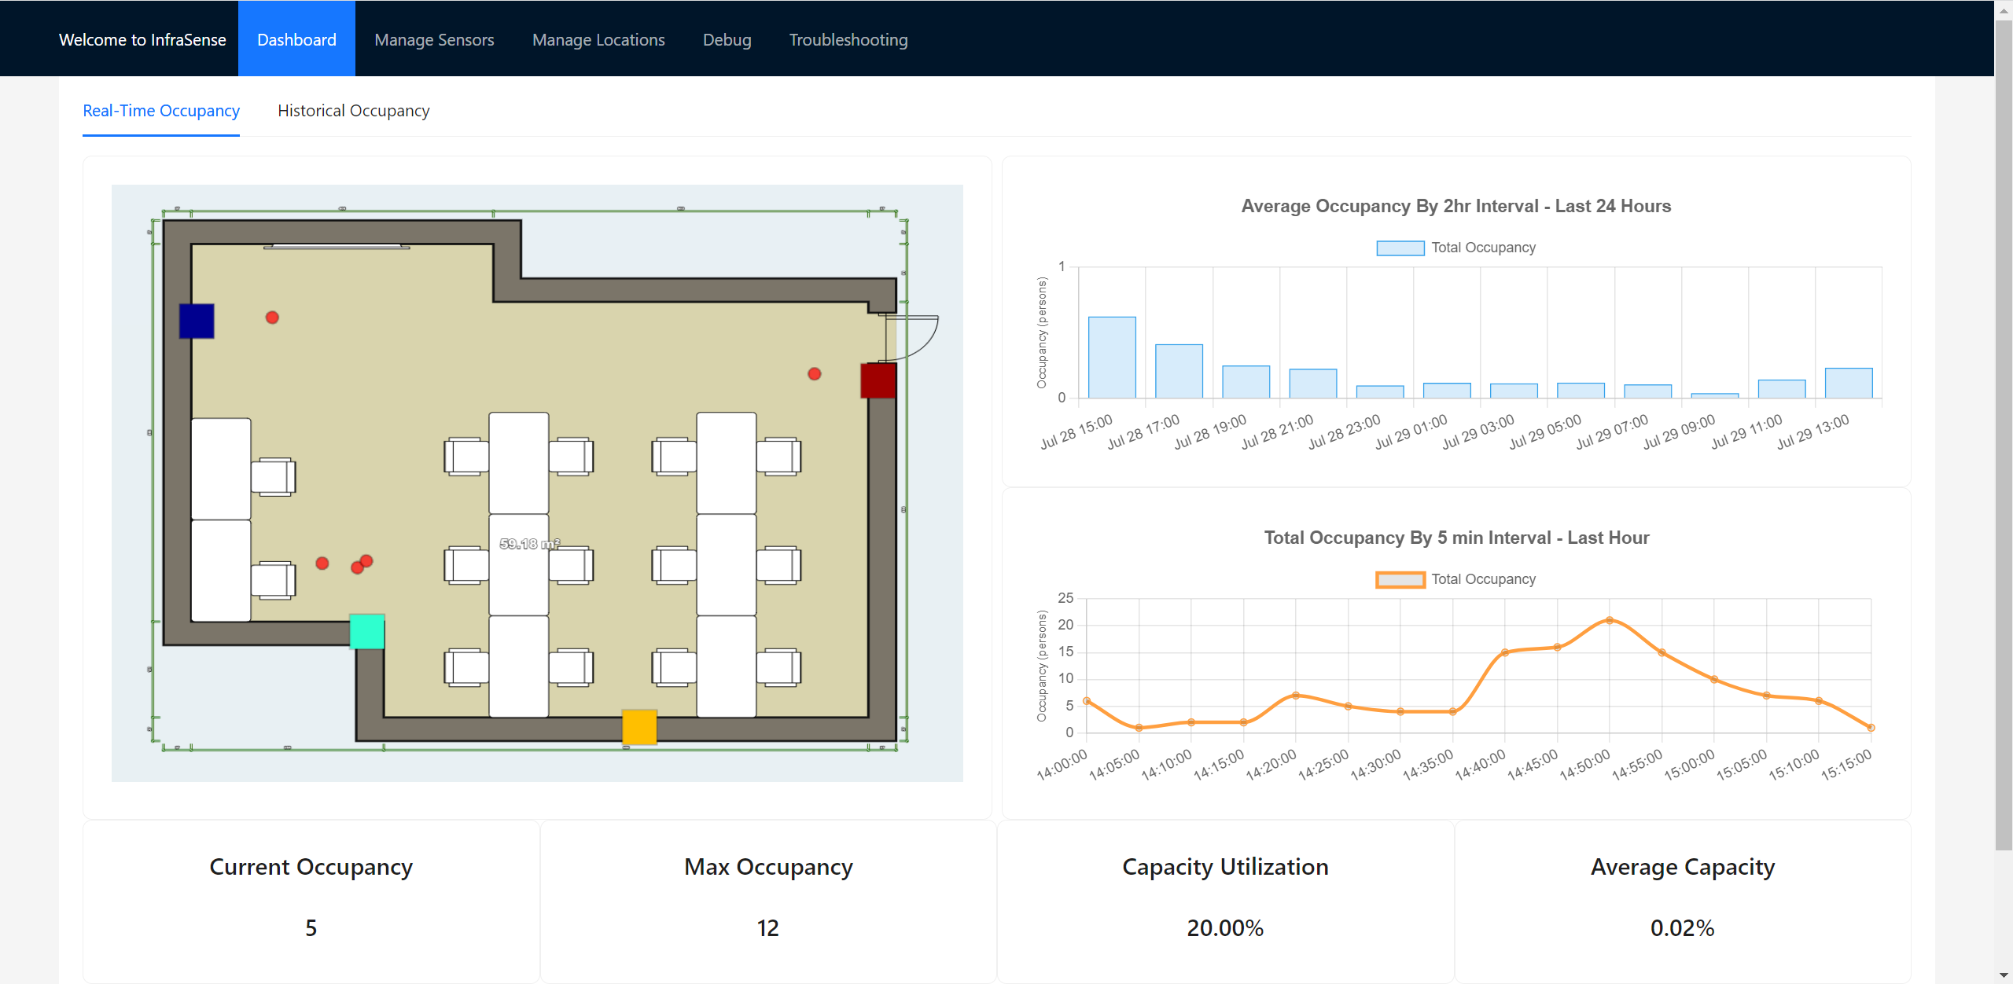Click the line chart point at 14:20:00

pos(1296,696)
